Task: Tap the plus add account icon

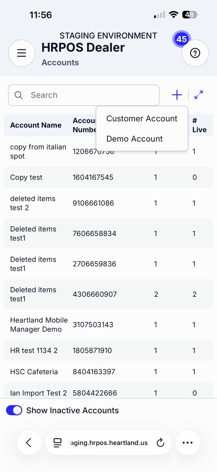Action: pos(177,95)
